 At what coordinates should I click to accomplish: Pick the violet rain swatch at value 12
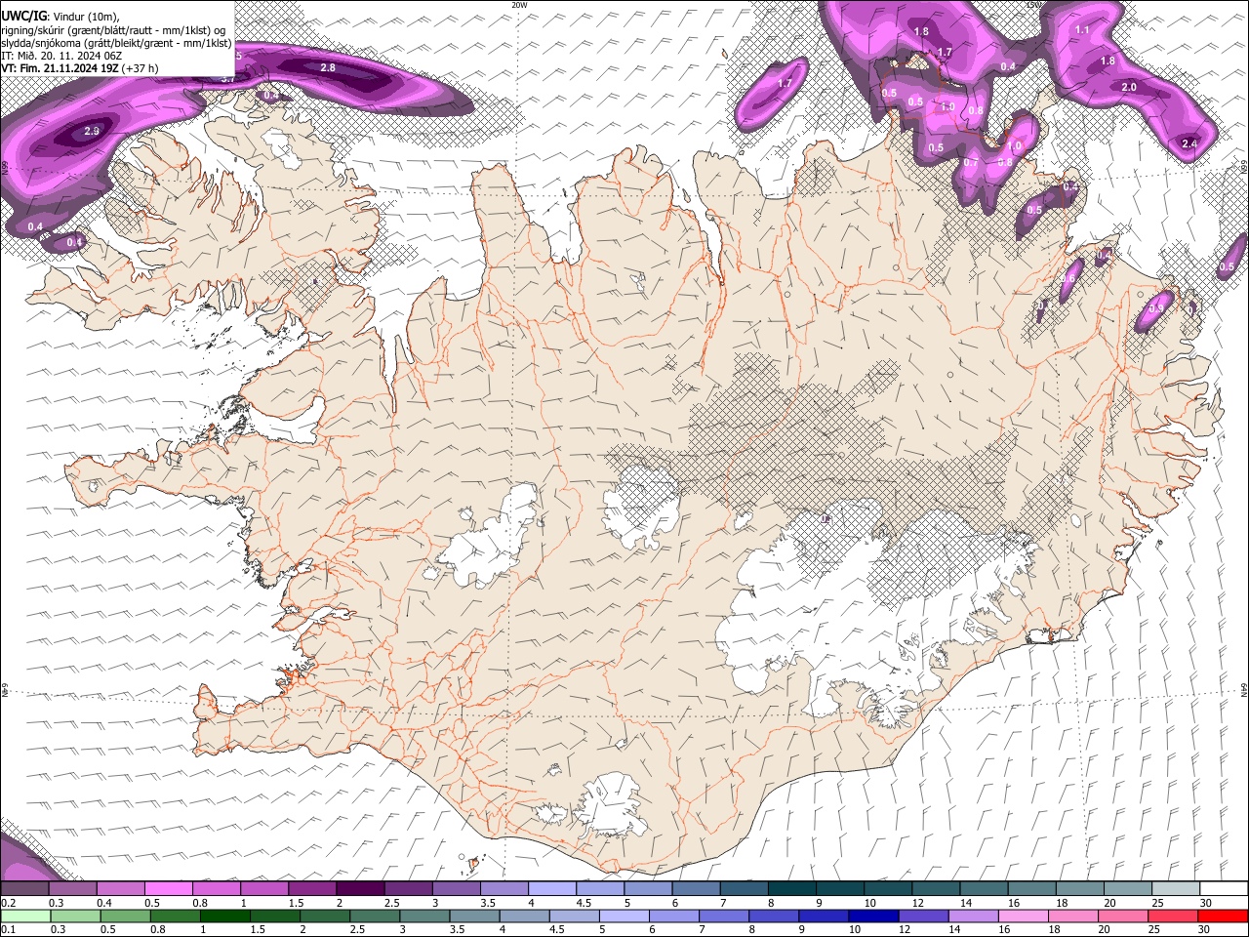coord(923,916)
